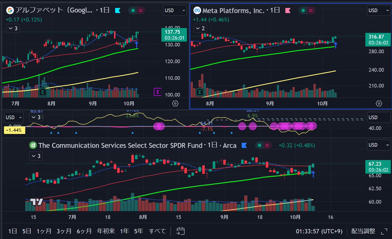Open the green earnings E marker in Meta chart

pos(199,92)
